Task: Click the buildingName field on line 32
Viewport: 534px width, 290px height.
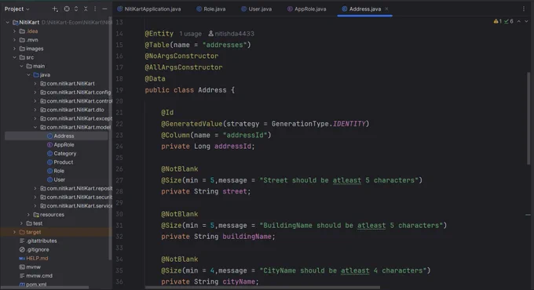Action: point(247,237)
